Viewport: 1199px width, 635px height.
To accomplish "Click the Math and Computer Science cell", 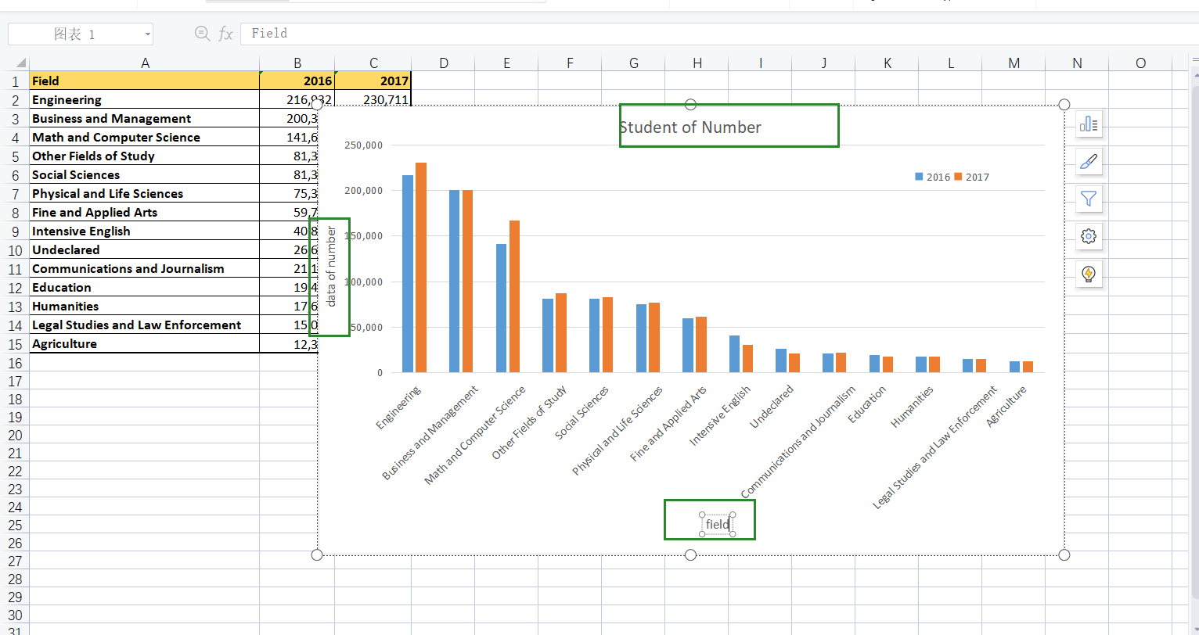I will (x=145, y=137).
